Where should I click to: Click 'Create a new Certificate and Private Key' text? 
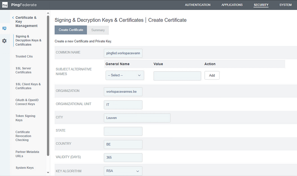[x=83, y=41]
